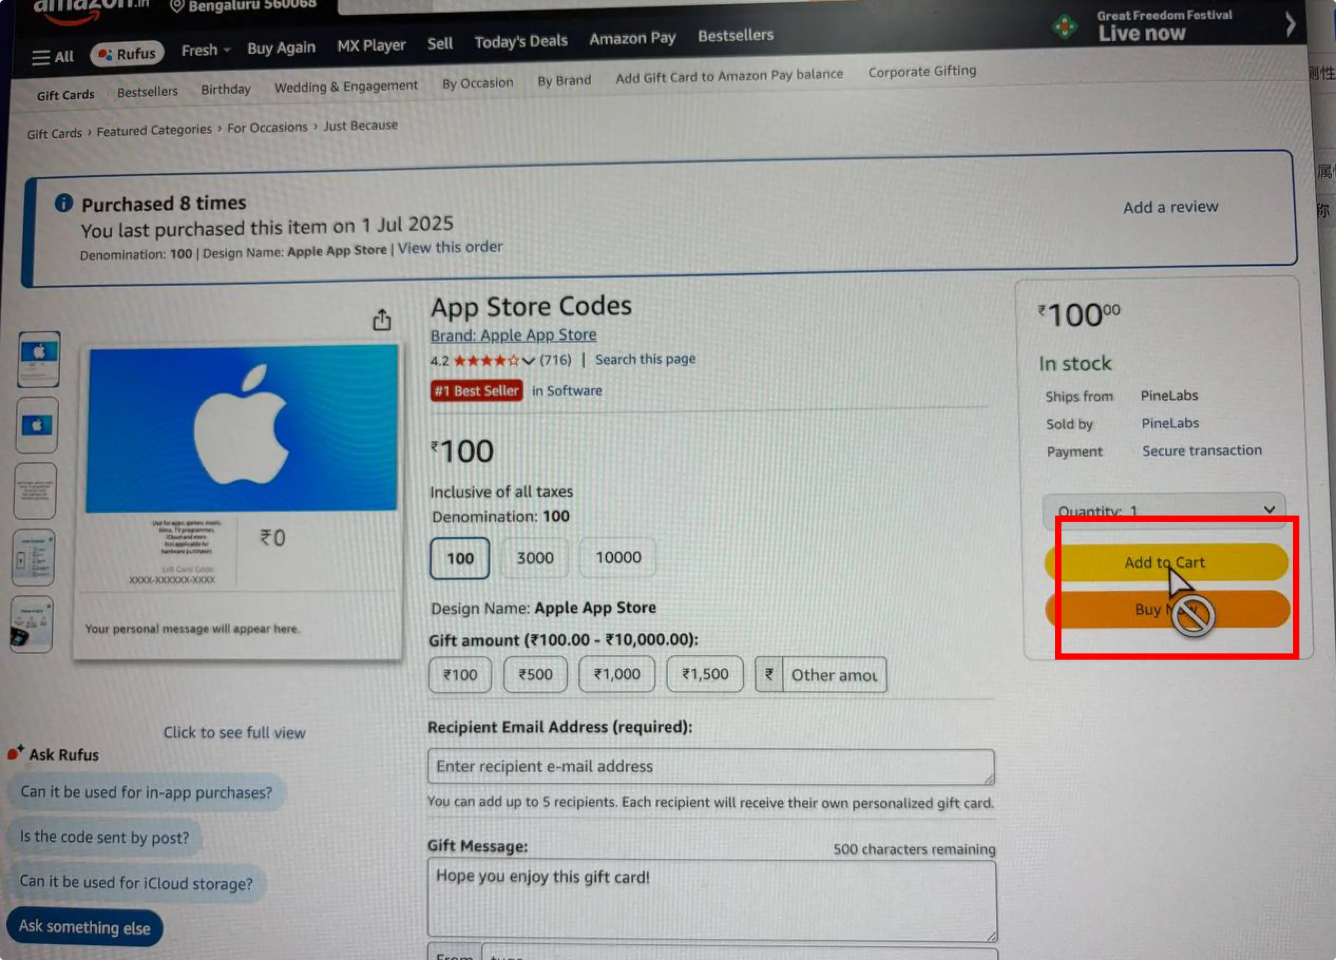Open Birthday subnav tab
Screen dimensions: 1336x960
pyautogui.click(x=226, y=90)
